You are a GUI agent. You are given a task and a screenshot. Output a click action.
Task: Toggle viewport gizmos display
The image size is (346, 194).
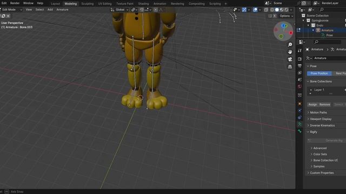point(244,10)
